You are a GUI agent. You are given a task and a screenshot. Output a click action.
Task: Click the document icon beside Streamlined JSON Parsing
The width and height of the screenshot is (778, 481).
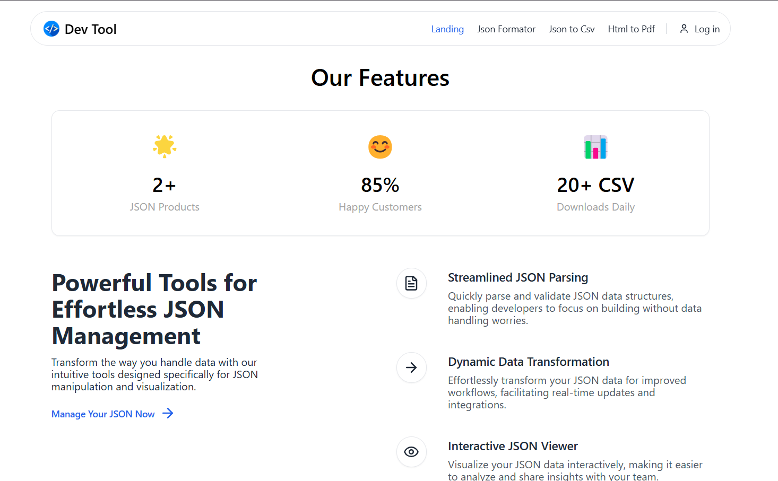[x=411, y=284]
